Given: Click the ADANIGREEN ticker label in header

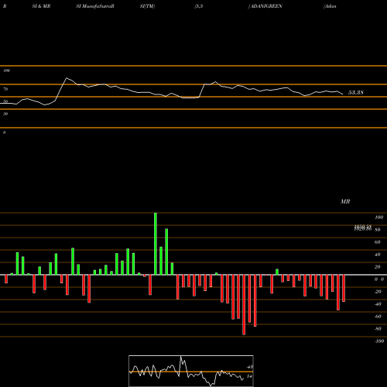Looking at the screenshot, I should [x=266, y=6].
